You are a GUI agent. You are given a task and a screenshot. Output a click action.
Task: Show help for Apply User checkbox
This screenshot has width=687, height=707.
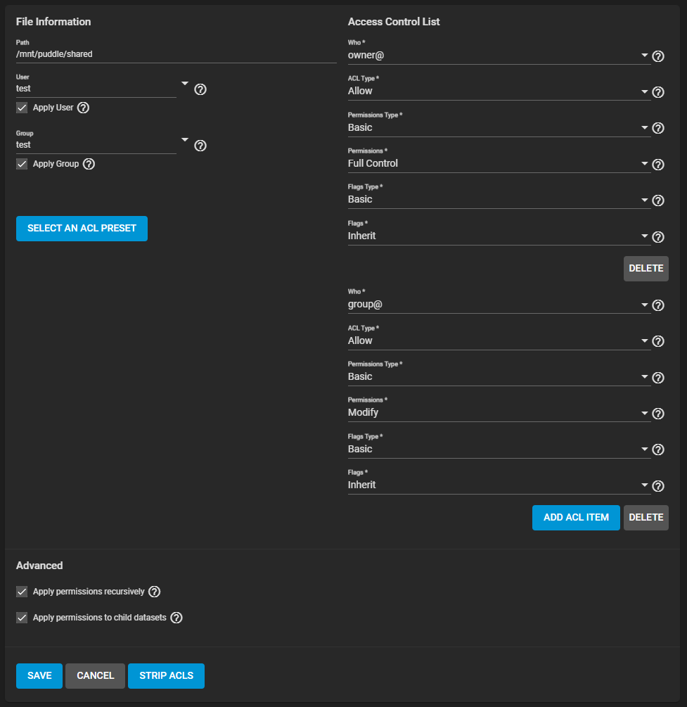click(x=83, y=108)
